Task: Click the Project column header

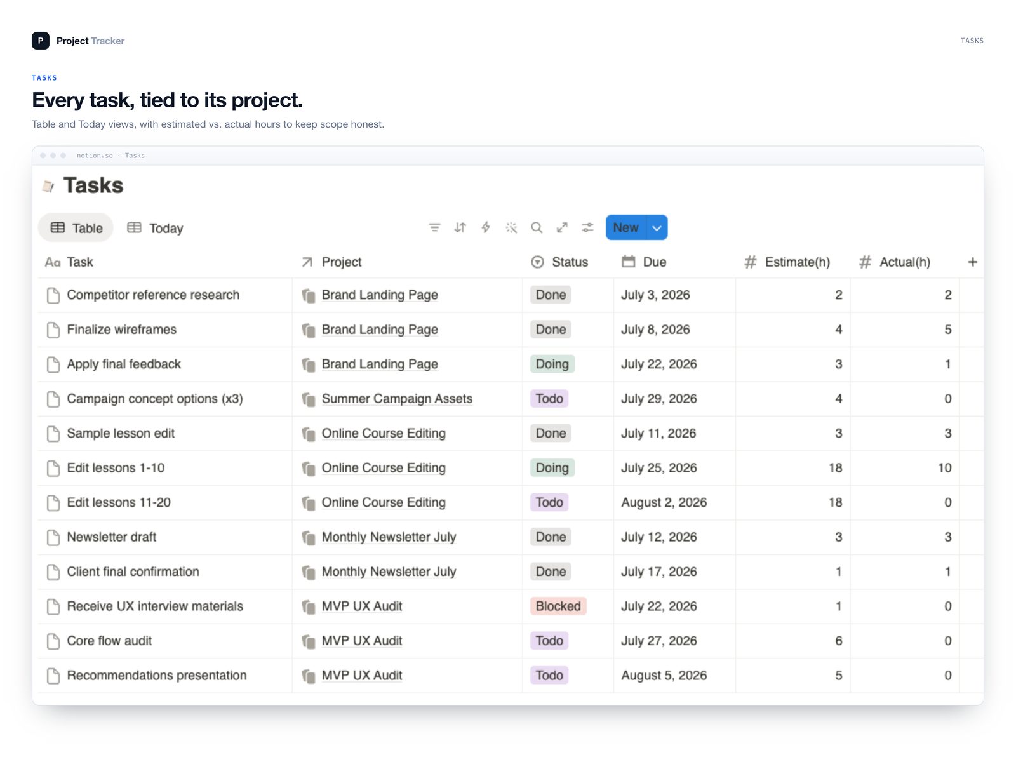Action: tap(331, 262)
